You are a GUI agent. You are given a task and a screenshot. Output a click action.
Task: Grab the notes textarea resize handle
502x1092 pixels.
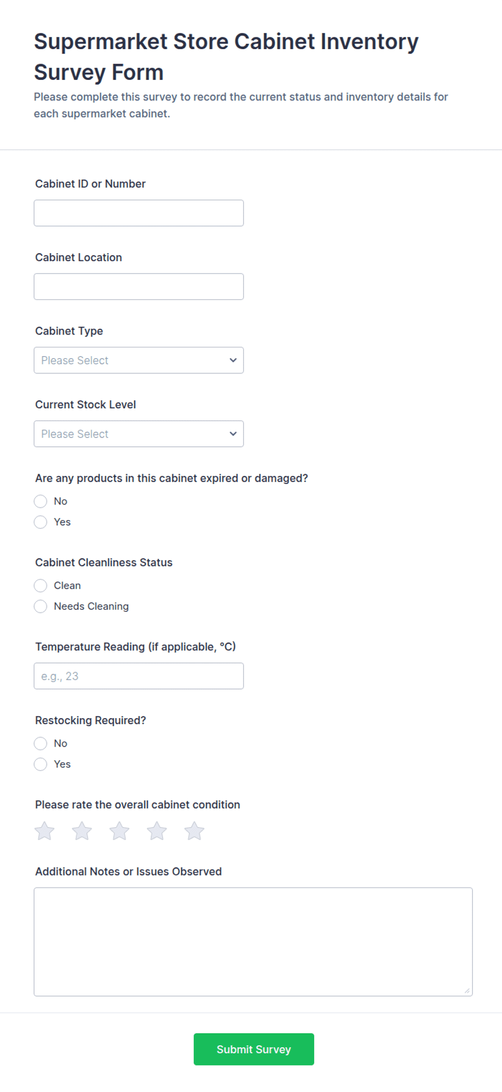pos(467,991)
